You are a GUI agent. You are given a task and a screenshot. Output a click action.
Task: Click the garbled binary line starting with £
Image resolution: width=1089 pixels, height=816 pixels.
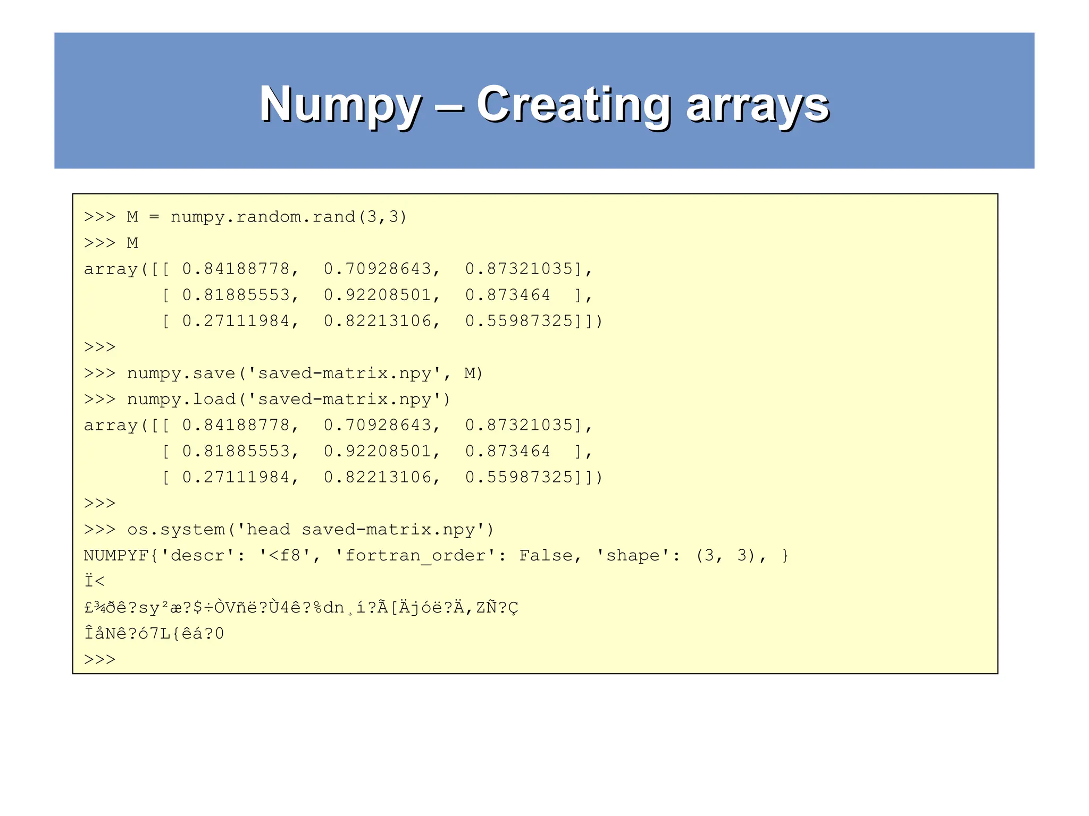point(300,607)
